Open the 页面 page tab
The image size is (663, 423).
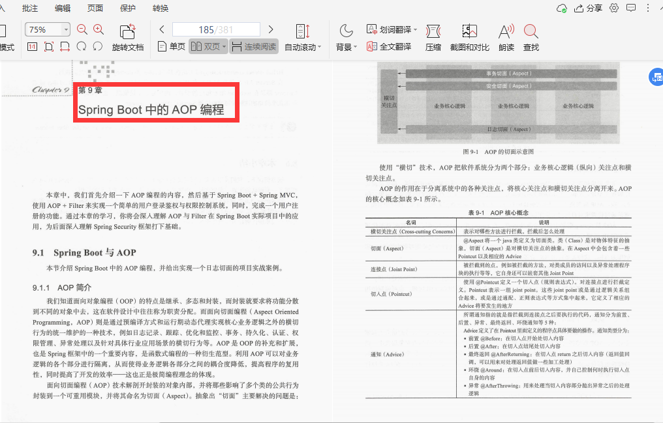point(95,8)
